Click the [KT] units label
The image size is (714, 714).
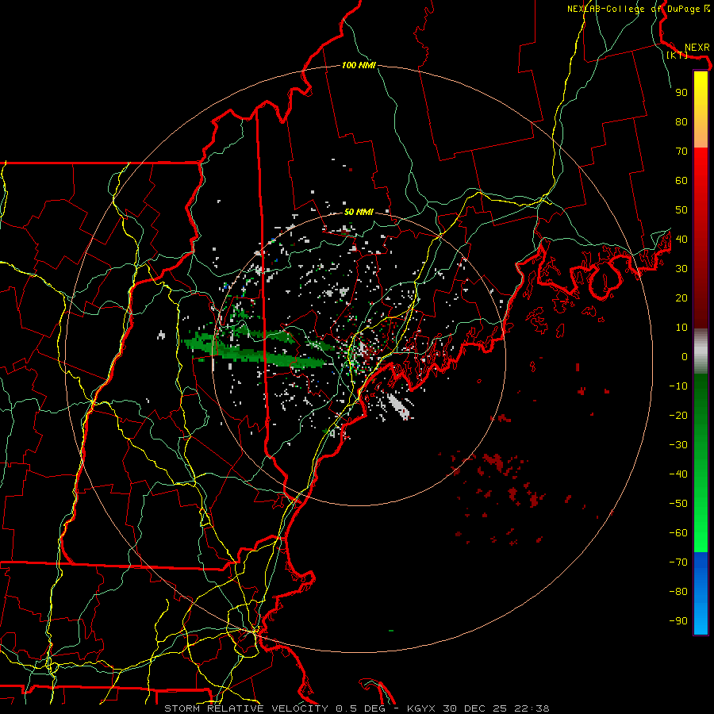(678, 55)
